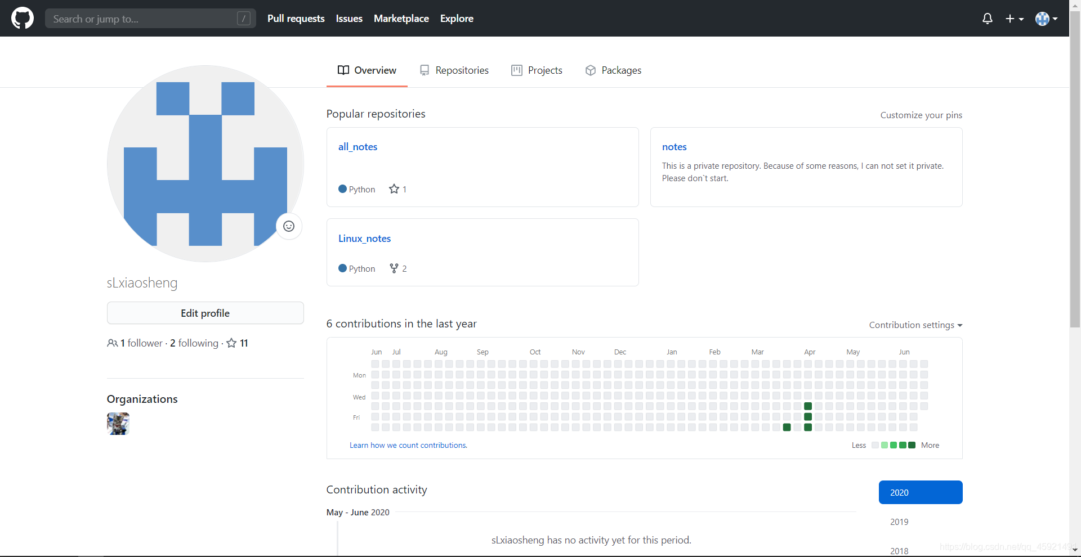The image size is (1081, 557).
Task: Click the Overview book icon
Action: 343,70
